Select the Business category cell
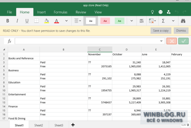The image size is (191, 128). point(24,70)
